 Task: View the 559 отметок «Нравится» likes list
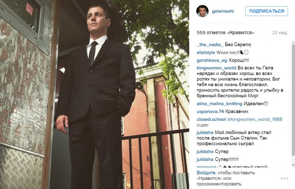pos(225,33)
